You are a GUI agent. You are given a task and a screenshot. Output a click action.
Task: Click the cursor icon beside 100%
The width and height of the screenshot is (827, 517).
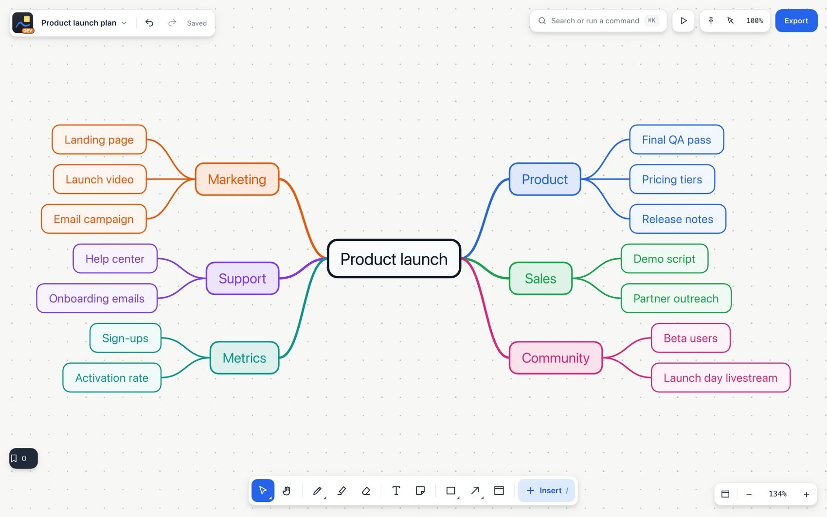click(x=730, y=20)
